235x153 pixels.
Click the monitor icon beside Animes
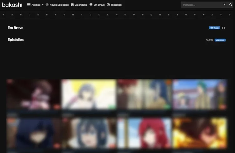29,5
